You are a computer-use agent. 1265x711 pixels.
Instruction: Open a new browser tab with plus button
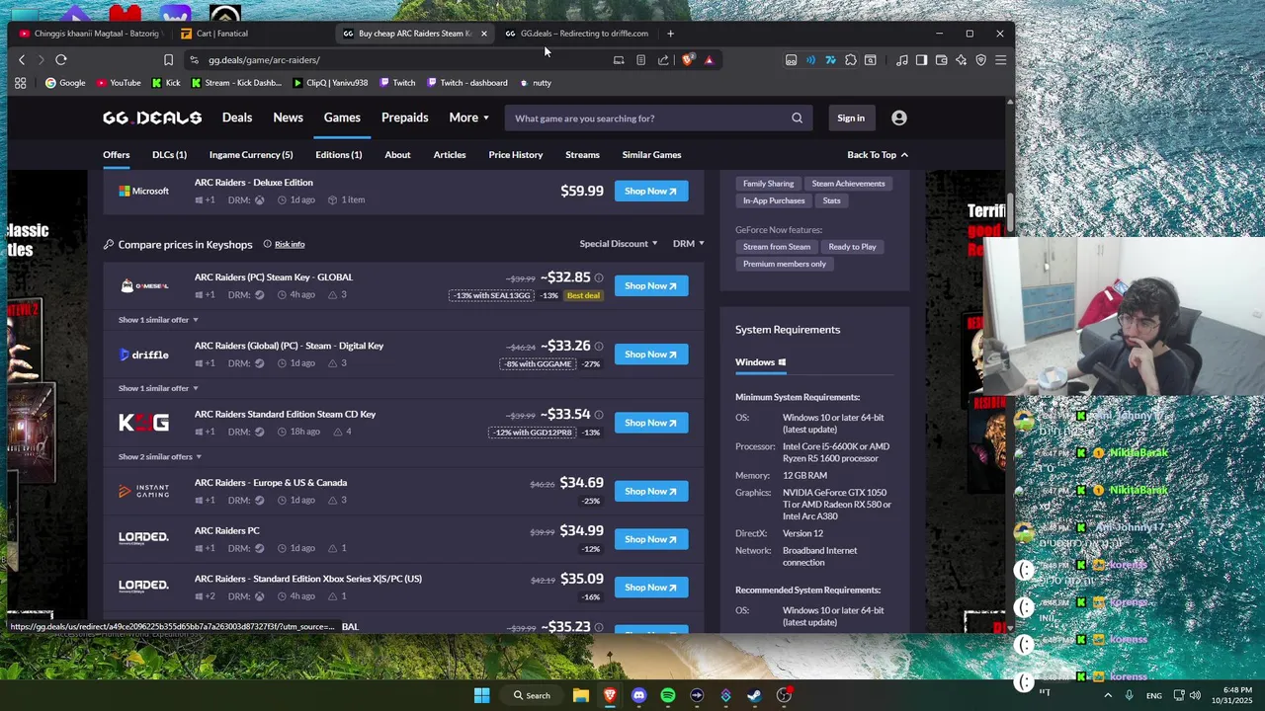tap(670, 34)
